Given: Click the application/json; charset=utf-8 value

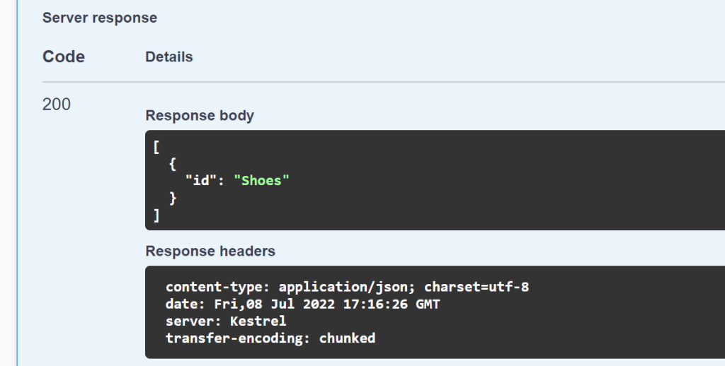Looking at the screenshot, I should pos(404,288).
